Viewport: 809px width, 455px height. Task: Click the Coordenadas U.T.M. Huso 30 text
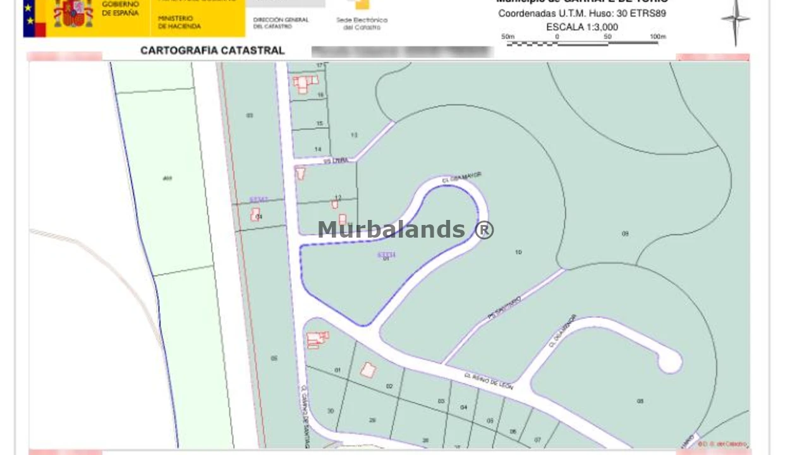(581, 13)
